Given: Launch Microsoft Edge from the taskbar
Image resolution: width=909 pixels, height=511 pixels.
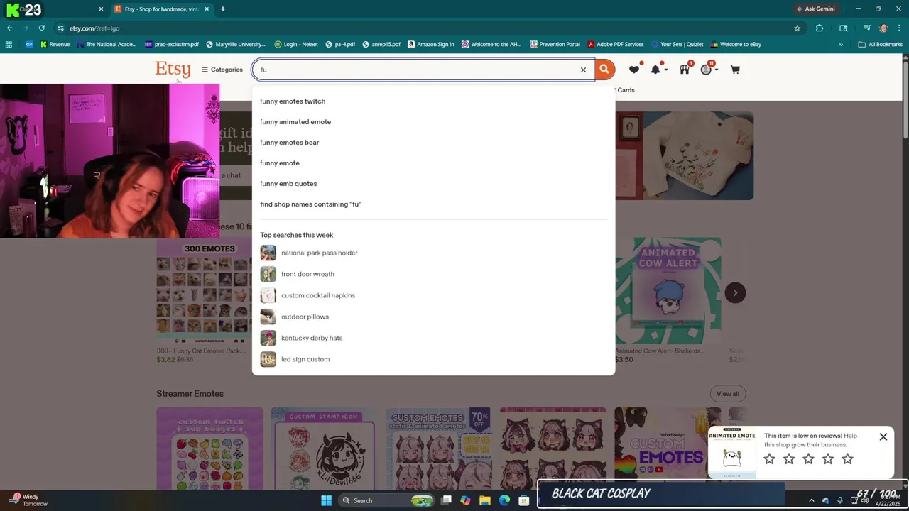Looking at the screenshot, I should tap(504, 500).
